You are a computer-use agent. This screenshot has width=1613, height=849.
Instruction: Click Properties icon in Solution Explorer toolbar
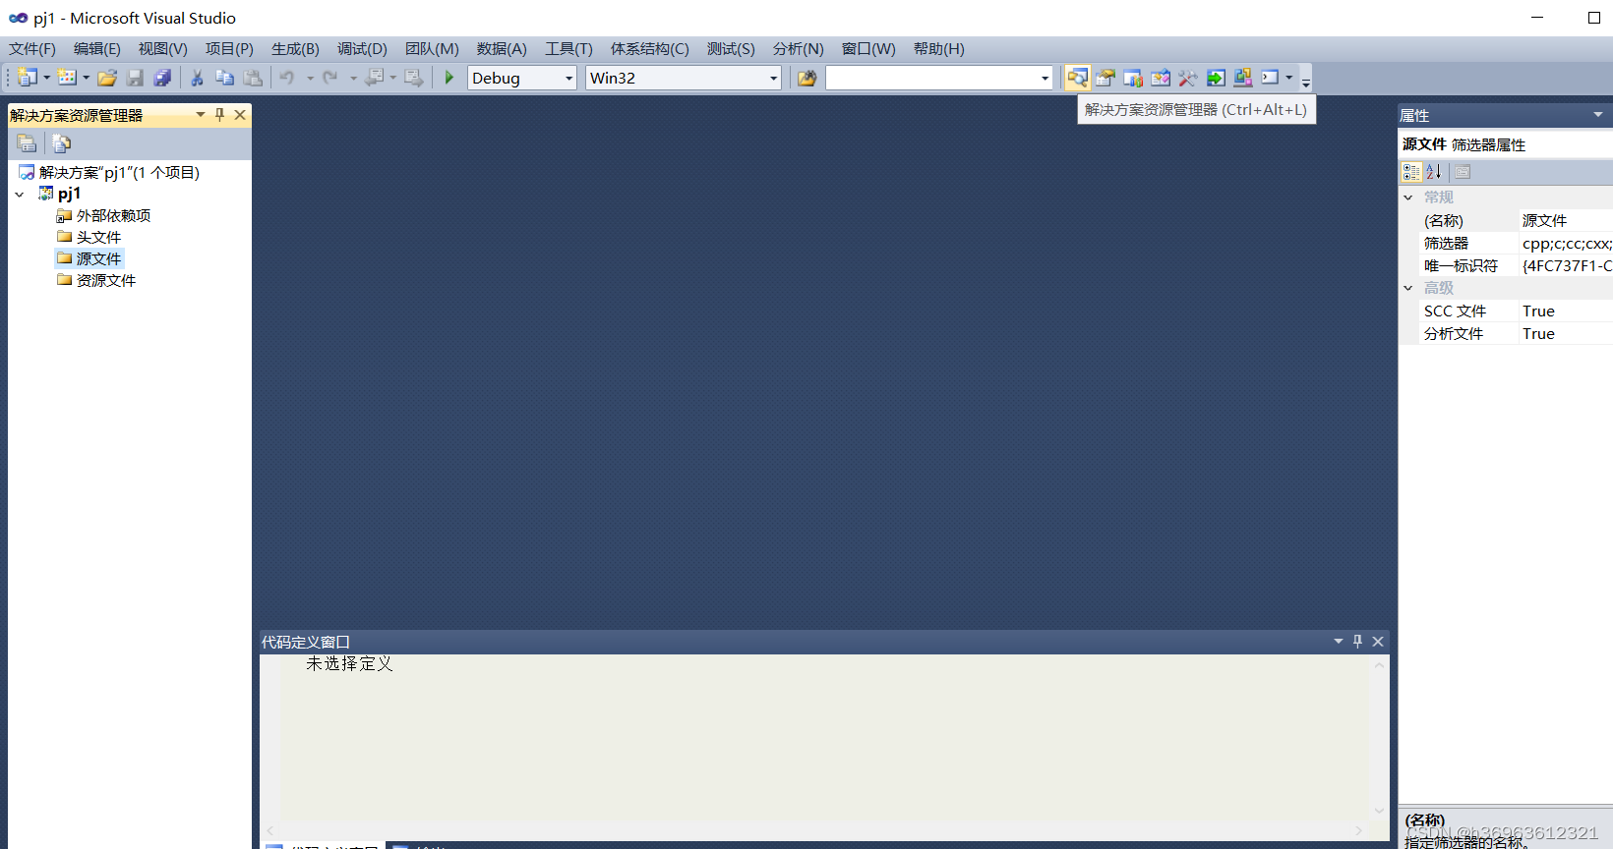tap(28, 143)
